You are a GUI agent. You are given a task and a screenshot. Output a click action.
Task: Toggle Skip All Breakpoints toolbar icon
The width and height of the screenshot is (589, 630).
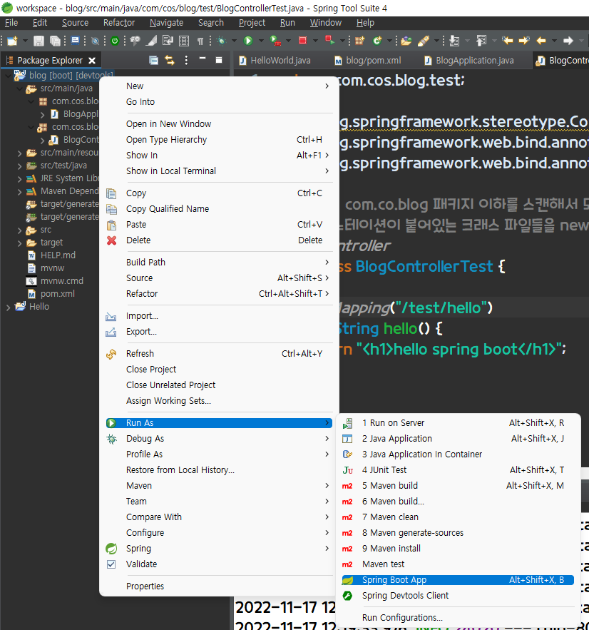[95, 41]
